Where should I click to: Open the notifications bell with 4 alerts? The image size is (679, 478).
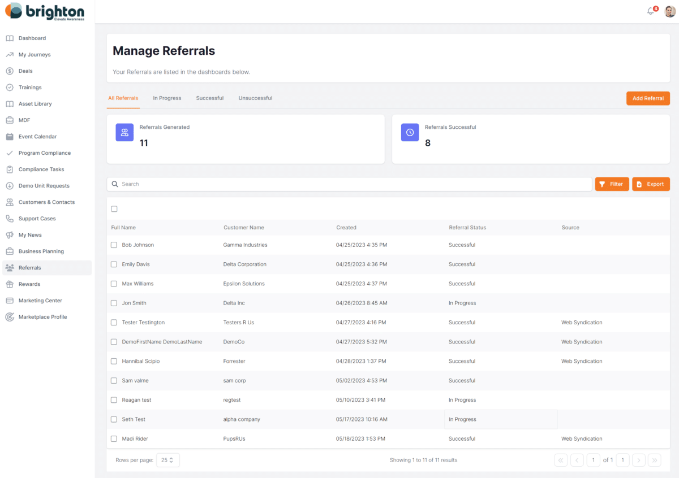[651, 11]
